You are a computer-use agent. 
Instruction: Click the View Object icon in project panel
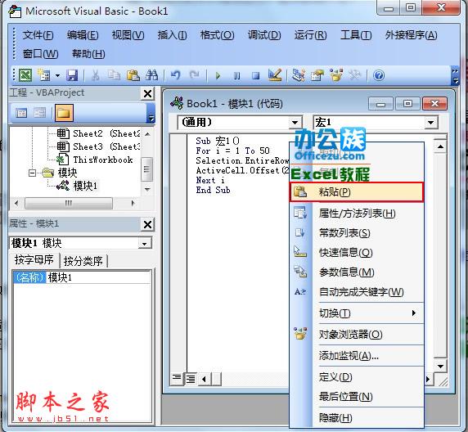[40, 113]
